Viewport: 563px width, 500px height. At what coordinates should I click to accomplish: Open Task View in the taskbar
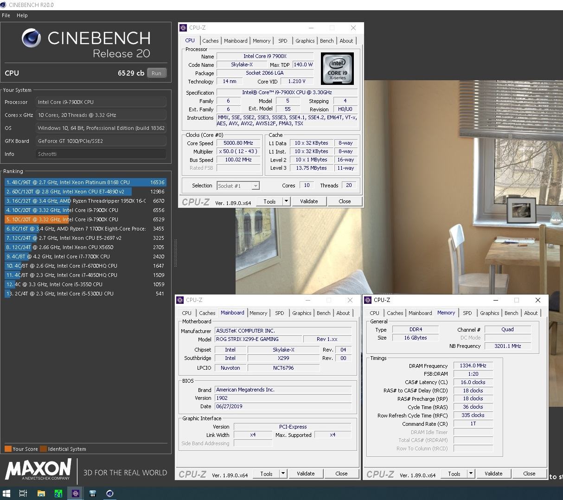tap(23, 494)
